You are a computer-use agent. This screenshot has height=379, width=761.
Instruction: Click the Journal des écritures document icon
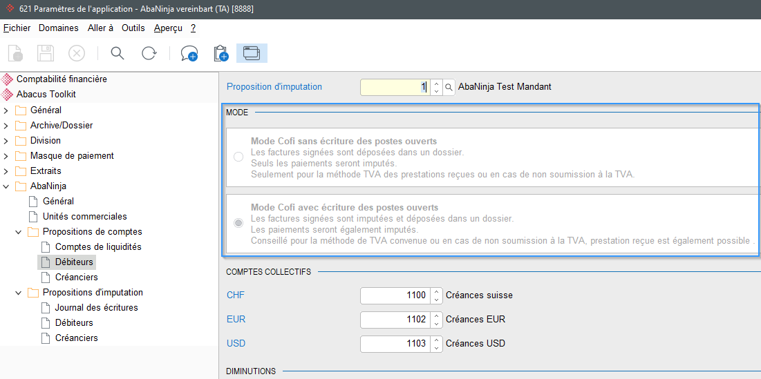(46, 308)
